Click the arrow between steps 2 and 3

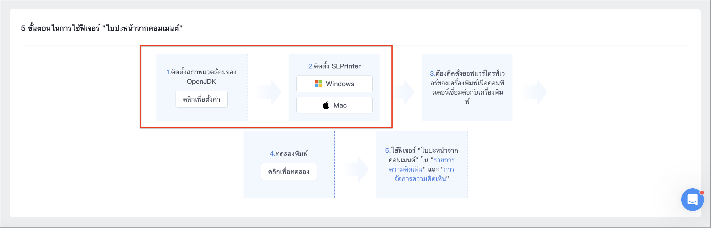pyautogui.click(x=404, y=92)
